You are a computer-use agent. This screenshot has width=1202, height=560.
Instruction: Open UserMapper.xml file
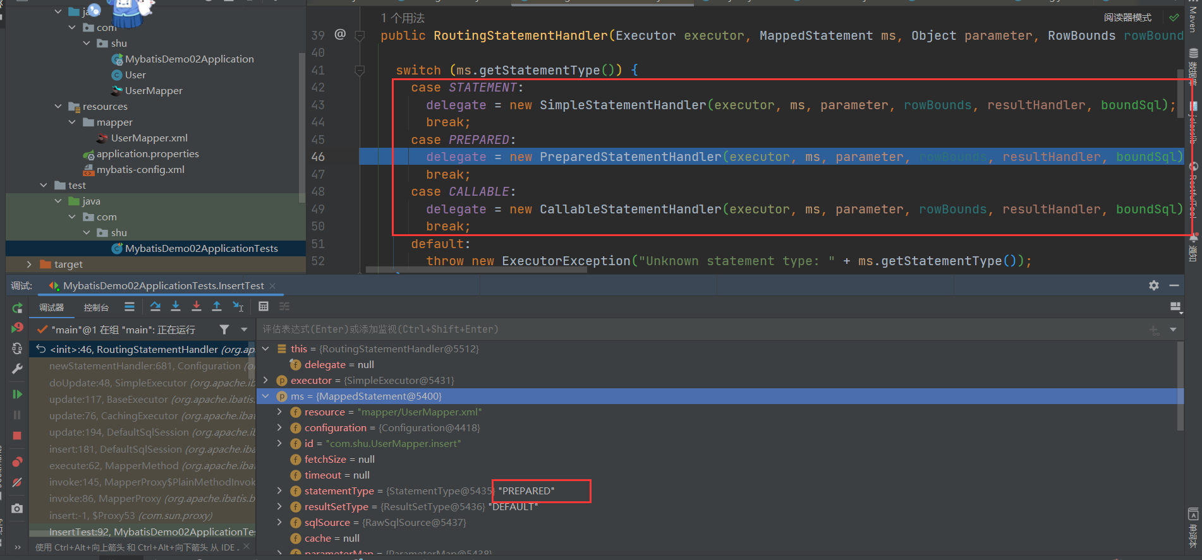(x=149, y=138)
